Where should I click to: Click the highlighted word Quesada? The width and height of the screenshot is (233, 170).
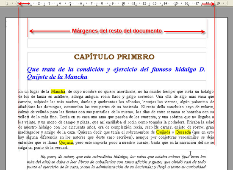pos(183,132)
